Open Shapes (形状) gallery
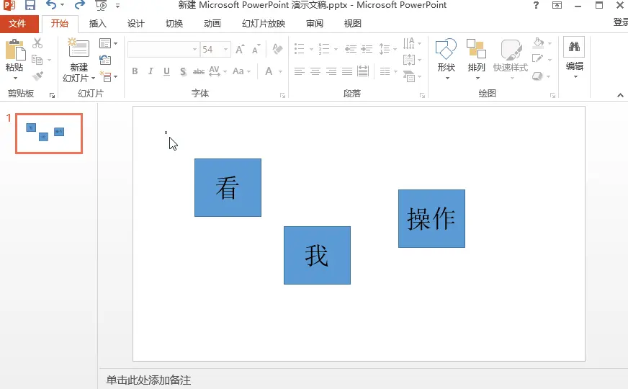 click(x=447, y=59)
